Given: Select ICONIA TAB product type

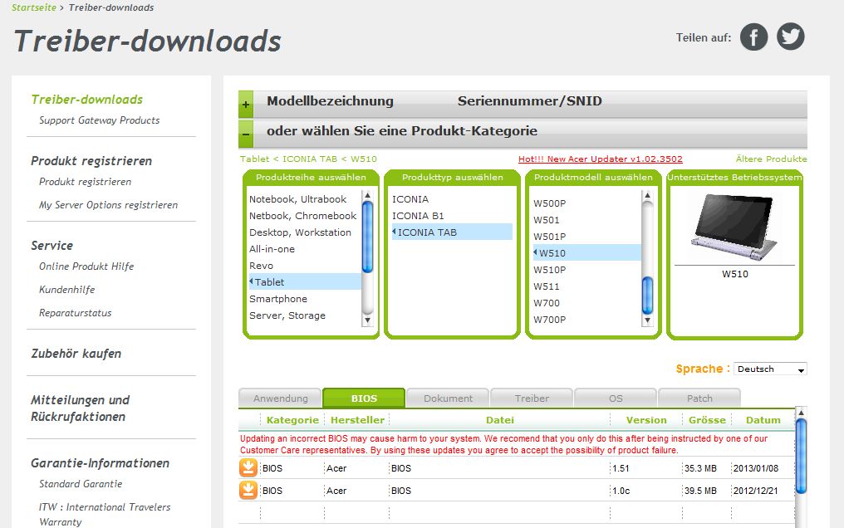Looking at the screenshot, I should tap(452, 232).
